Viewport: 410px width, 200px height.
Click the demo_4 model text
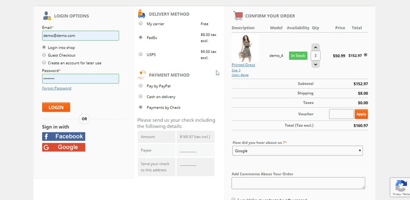tap(276, 56)
